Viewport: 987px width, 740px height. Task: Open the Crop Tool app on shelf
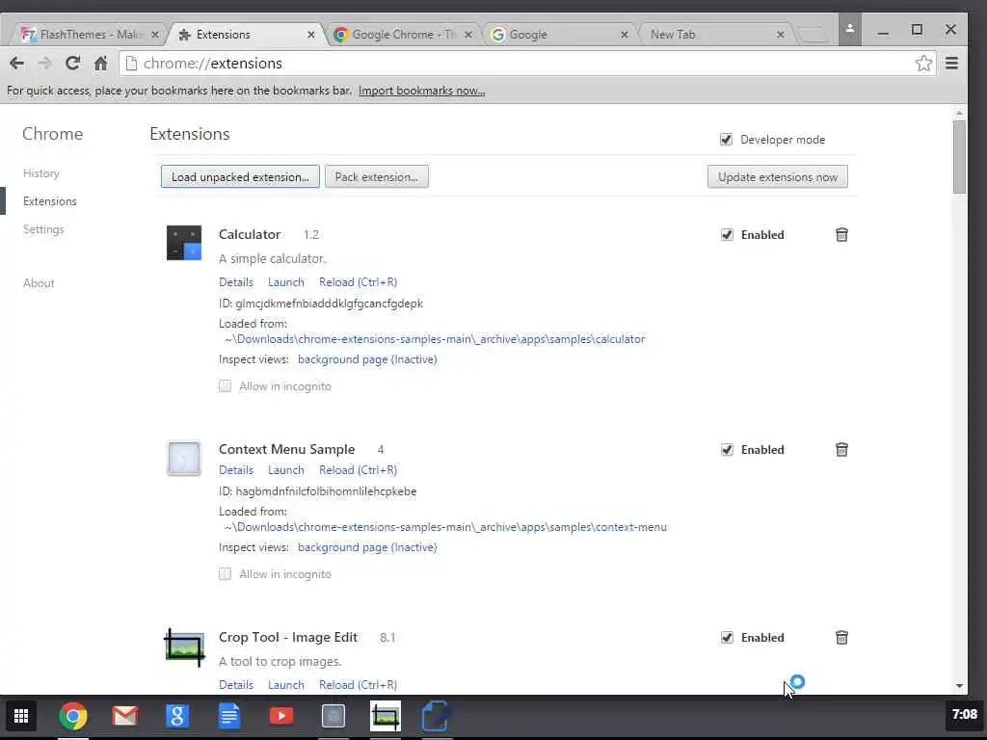pos(386,716)
